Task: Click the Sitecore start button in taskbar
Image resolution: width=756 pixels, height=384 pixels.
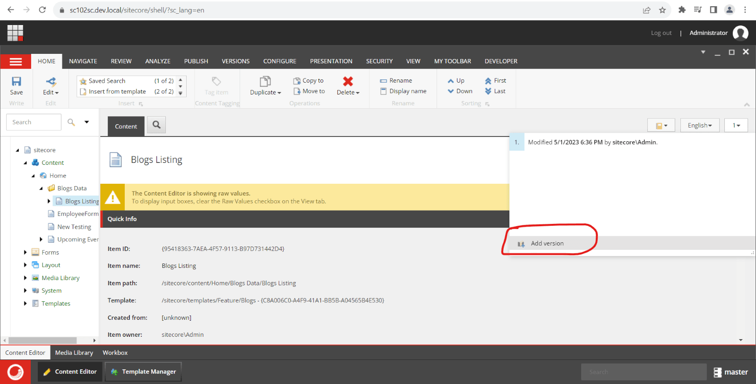Action: pos(16,372)
